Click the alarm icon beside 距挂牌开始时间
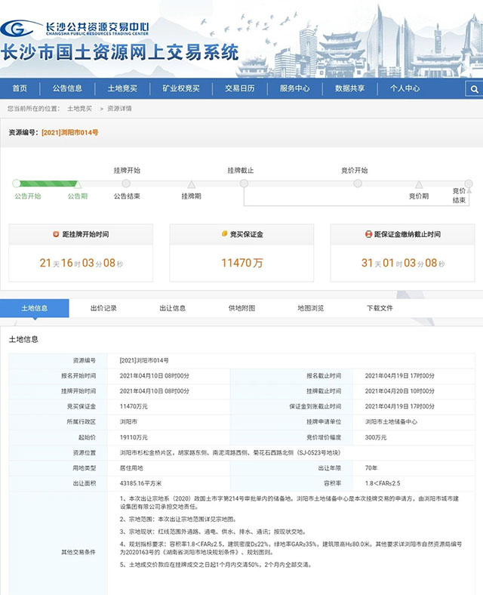The width and height of the screenshot is (483, 595). click(x=55, y=235)
